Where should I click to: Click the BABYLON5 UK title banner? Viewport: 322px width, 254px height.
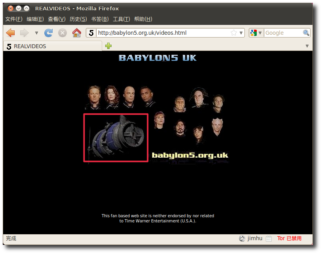point(157,58)
